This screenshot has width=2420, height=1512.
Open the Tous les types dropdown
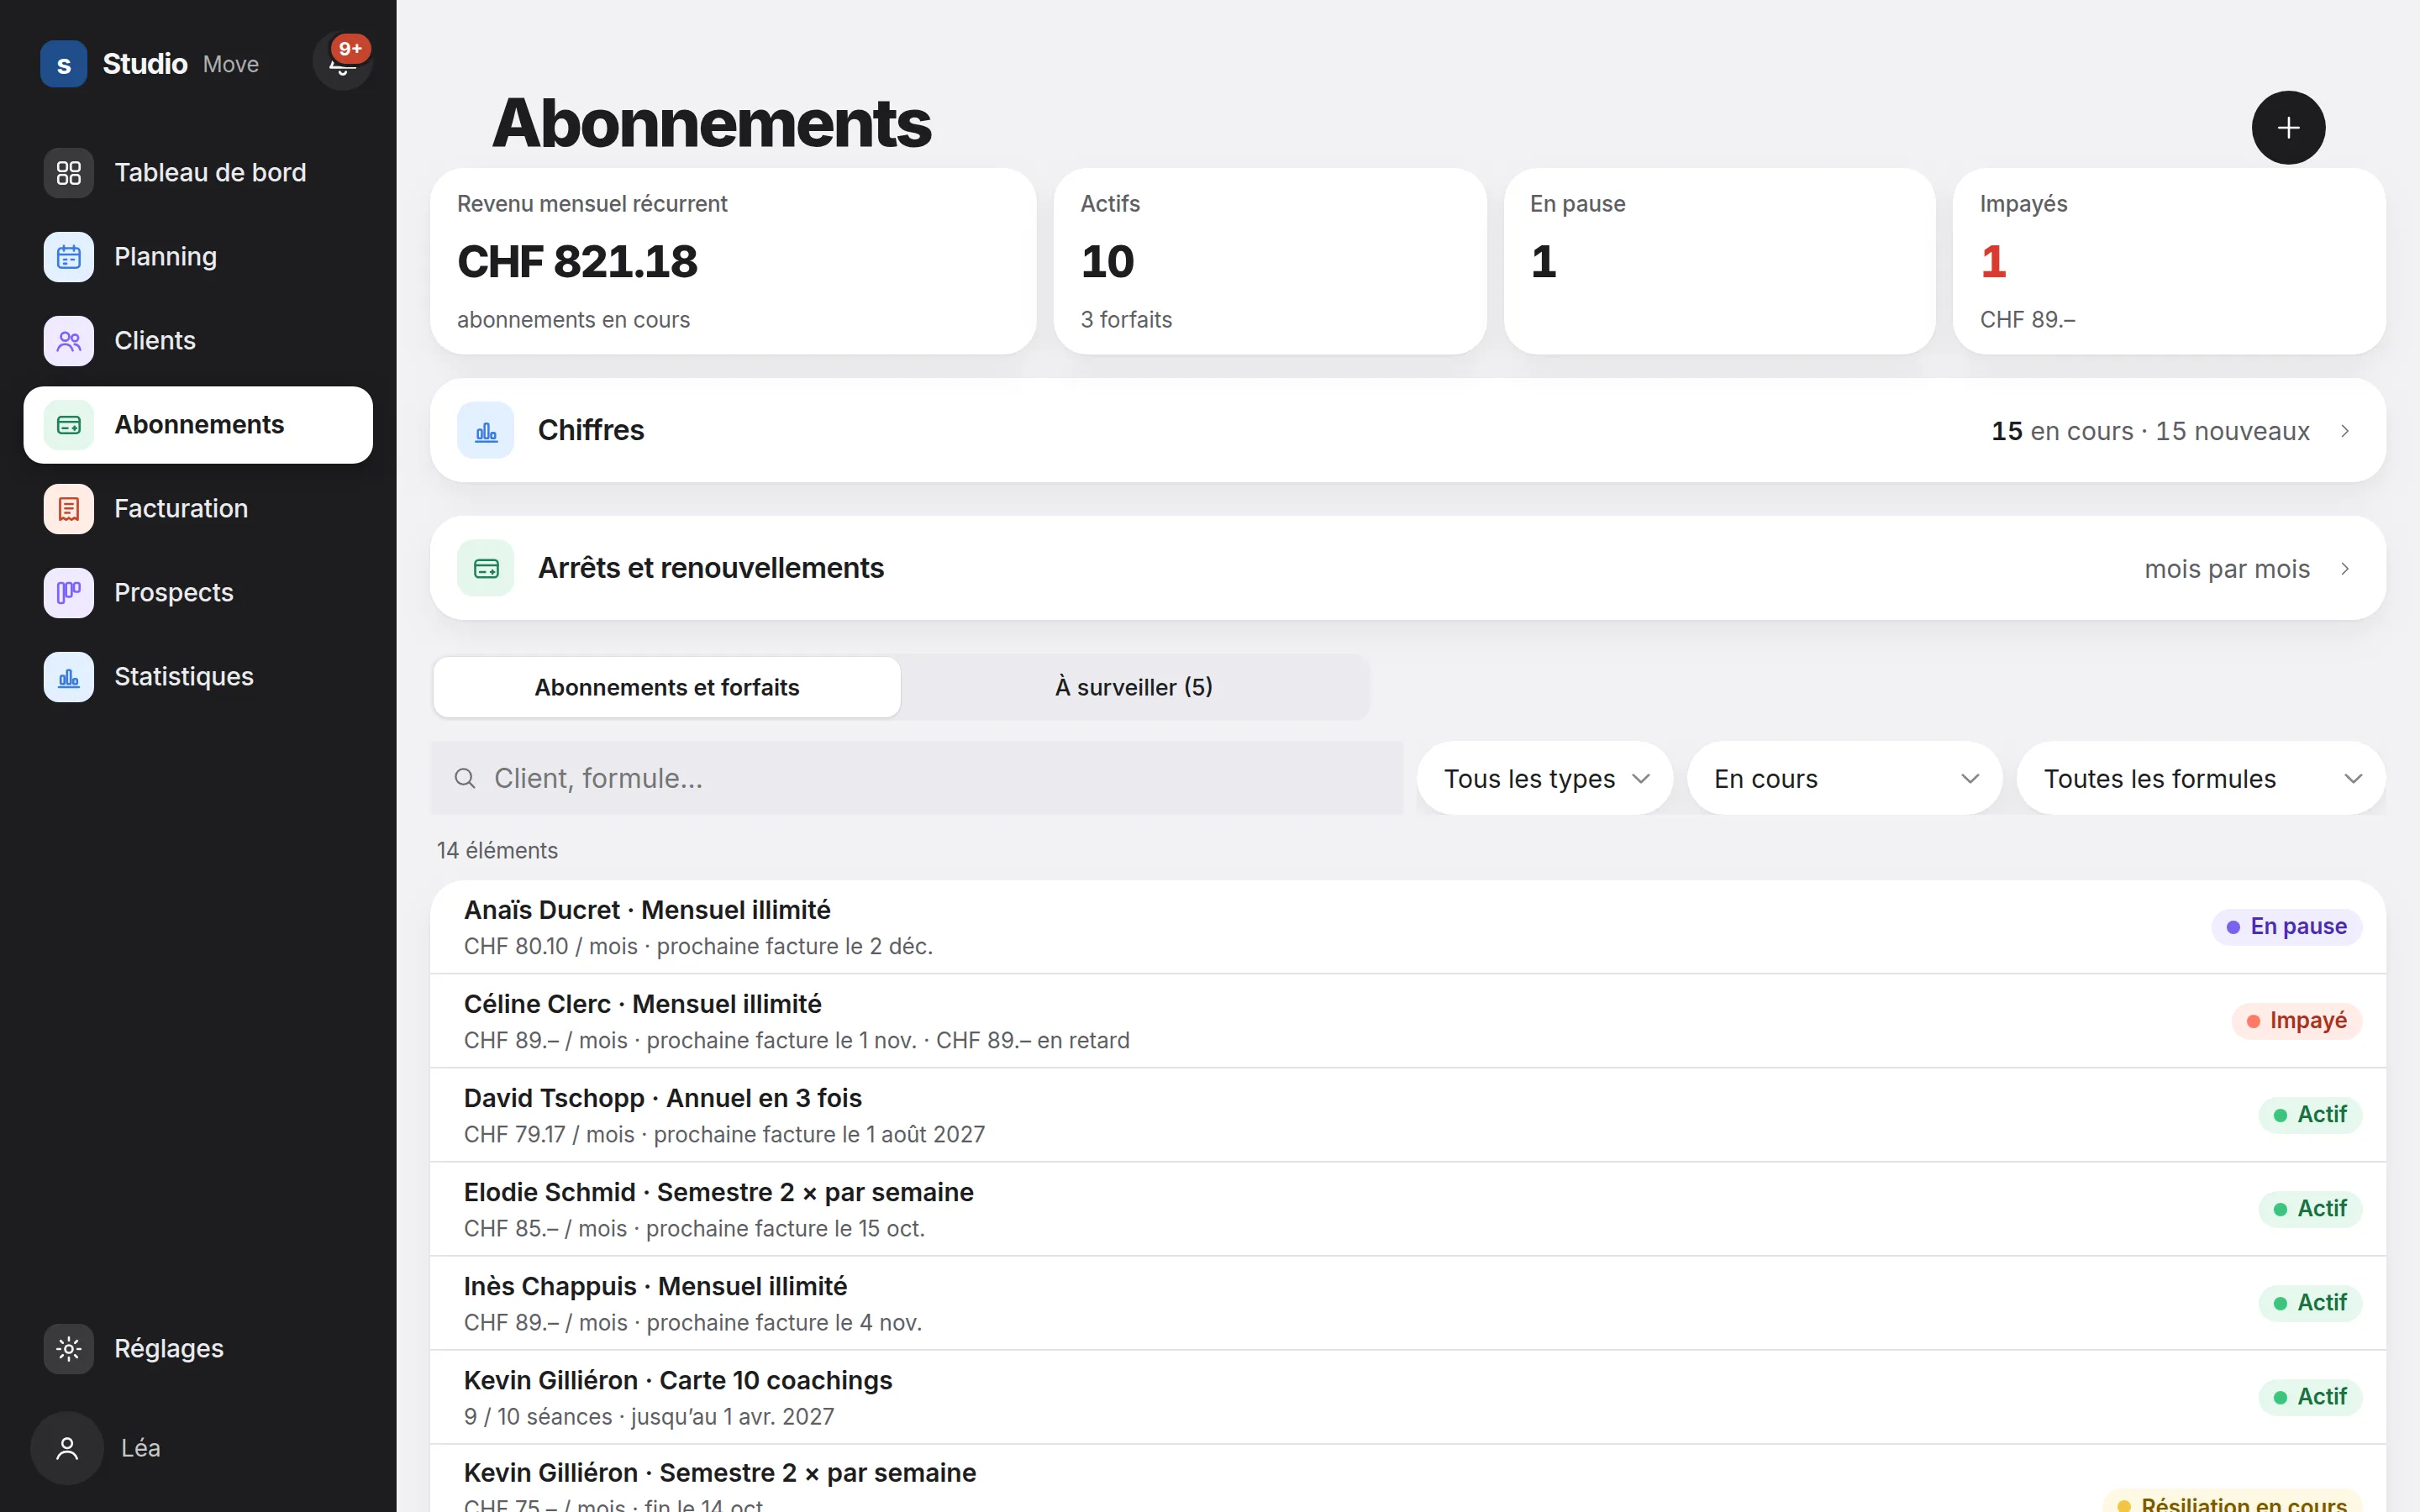click(x=1545, y=778)
